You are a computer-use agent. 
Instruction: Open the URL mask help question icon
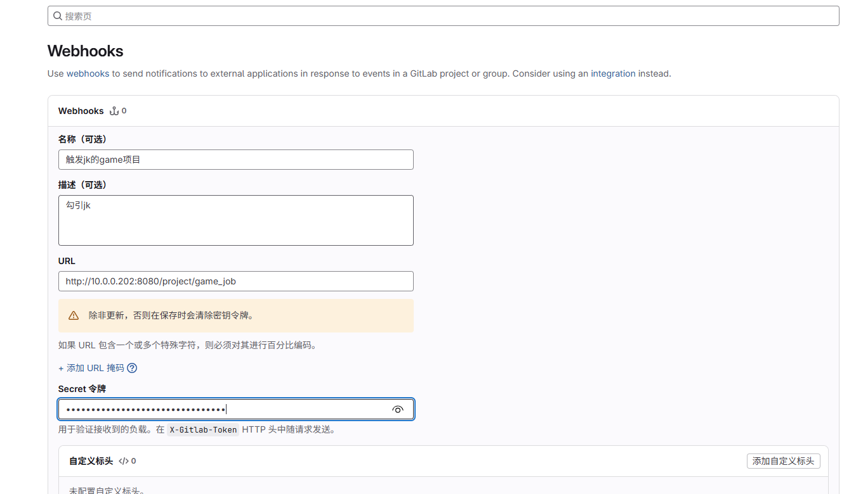click(132, 368)
